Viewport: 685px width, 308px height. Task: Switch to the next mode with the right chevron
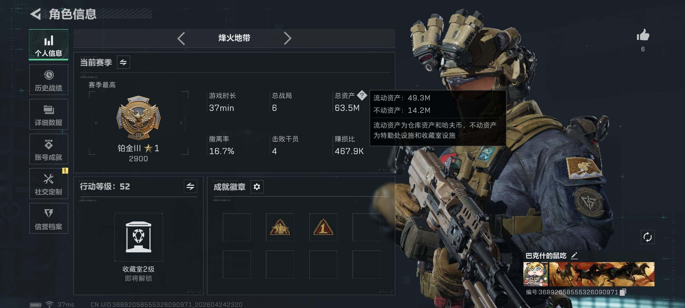tap(287, 38)
